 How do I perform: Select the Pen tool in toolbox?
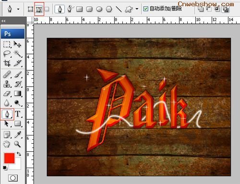7,114
